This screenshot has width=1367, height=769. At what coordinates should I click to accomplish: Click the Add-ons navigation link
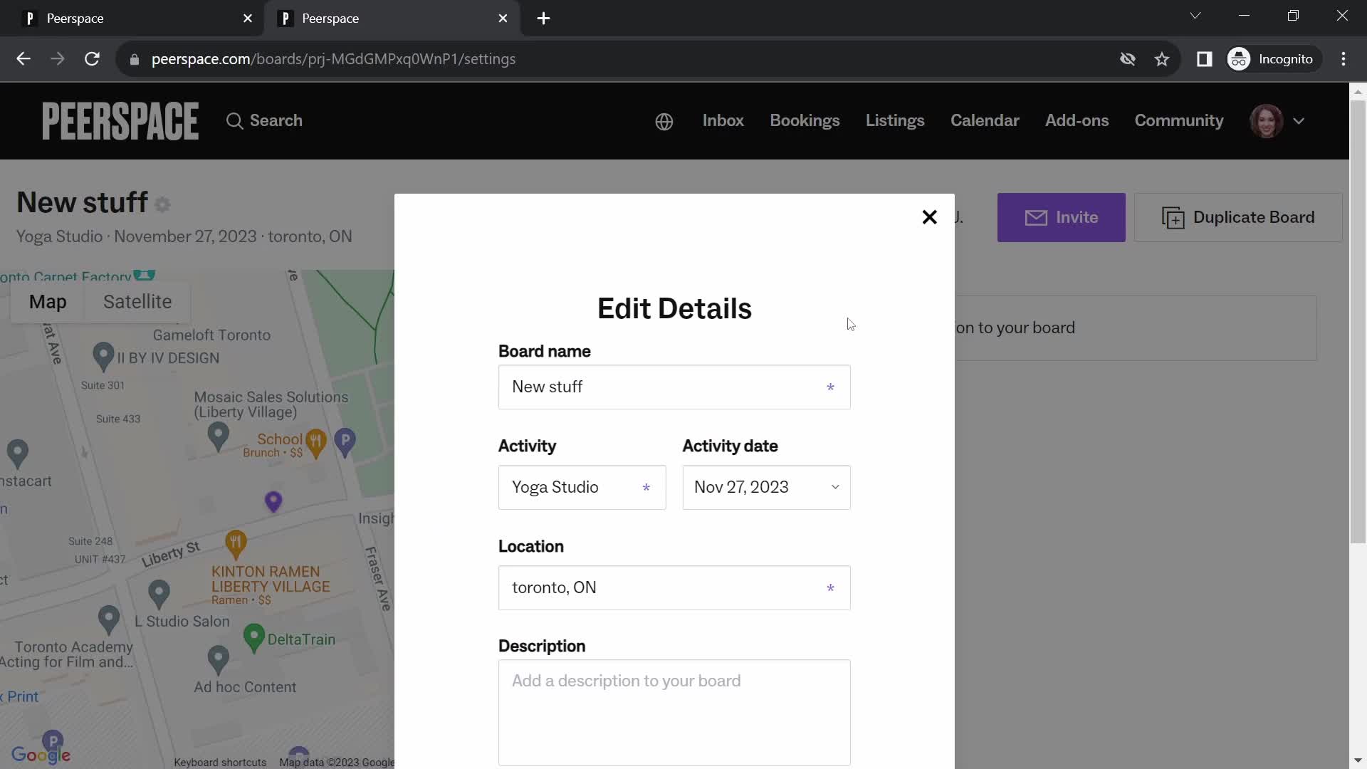click(1077, 119)
